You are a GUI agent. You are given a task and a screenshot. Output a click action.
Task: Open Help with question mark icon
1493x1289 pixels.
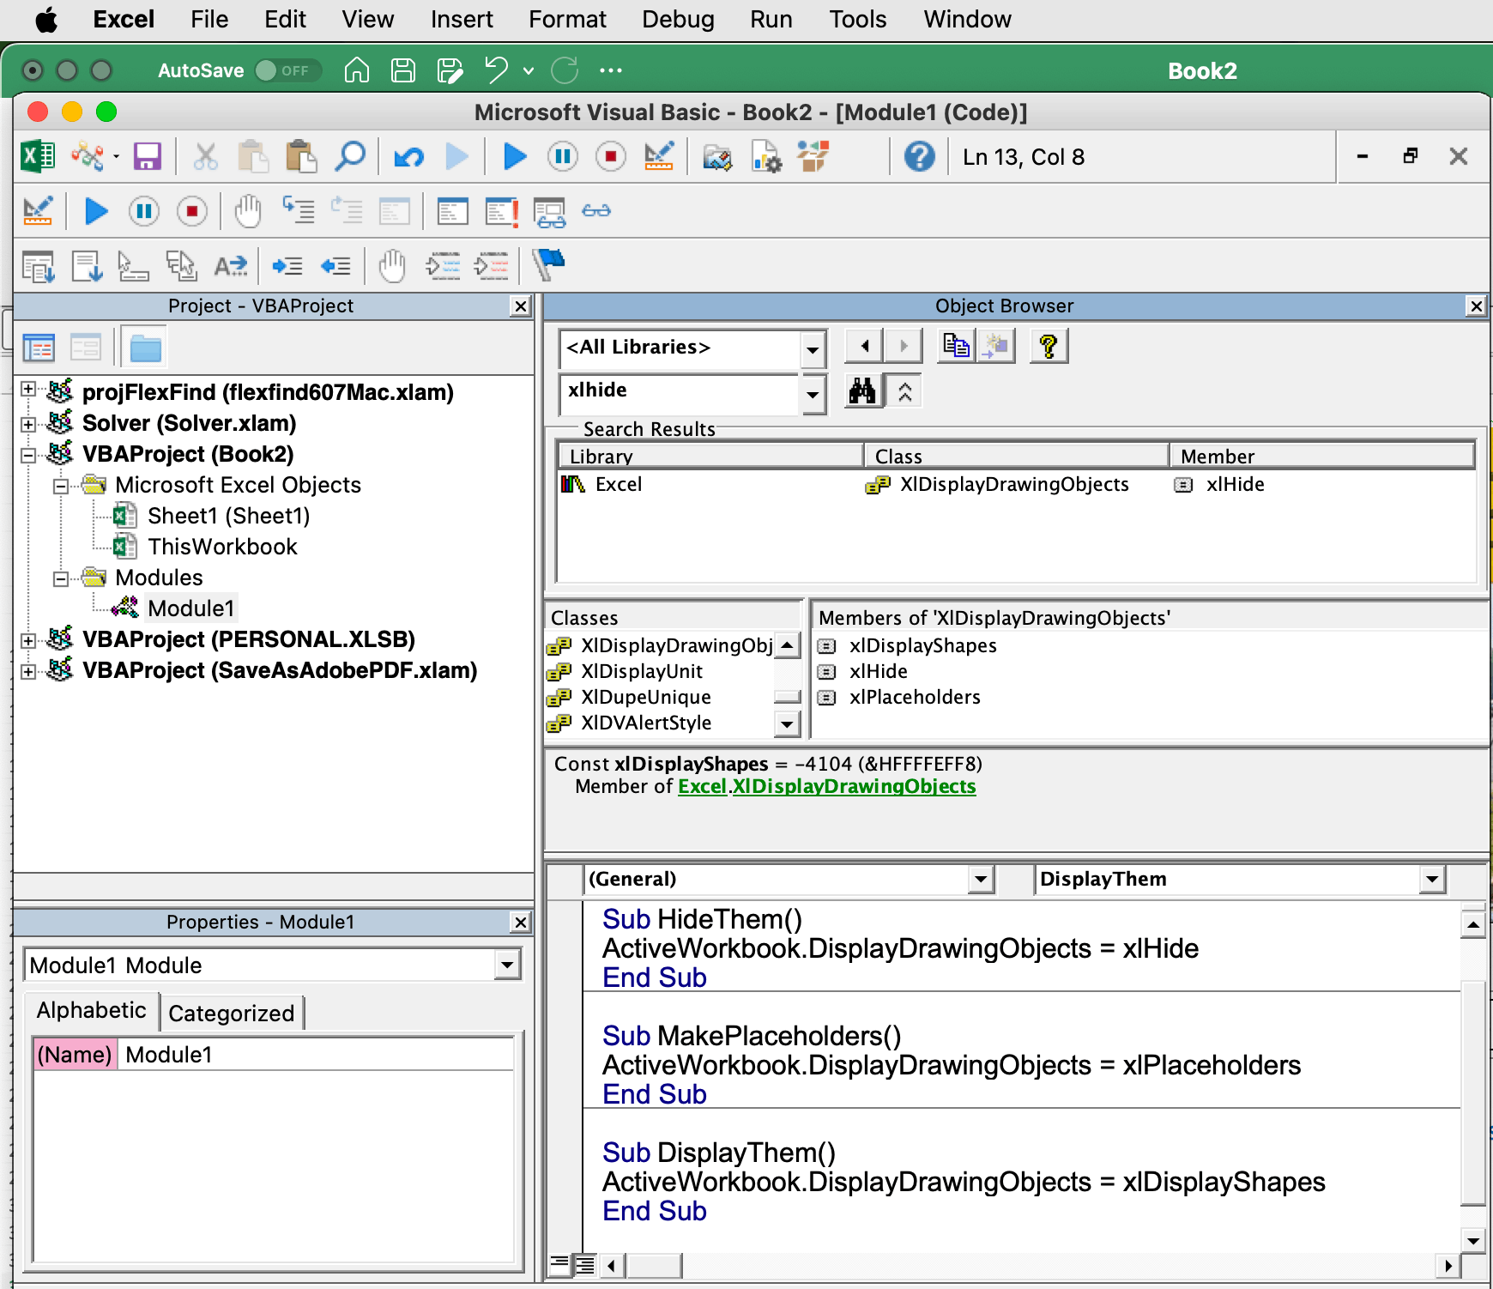(x=918, y=157)
